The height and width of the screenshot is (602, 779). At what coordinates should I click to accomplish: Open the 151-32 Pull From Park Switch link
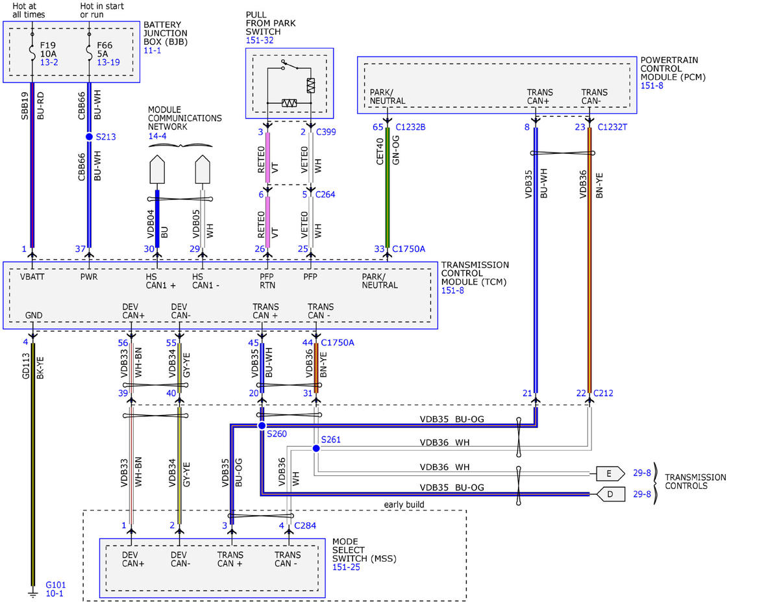pyautogui.click(x=260, y=40)
